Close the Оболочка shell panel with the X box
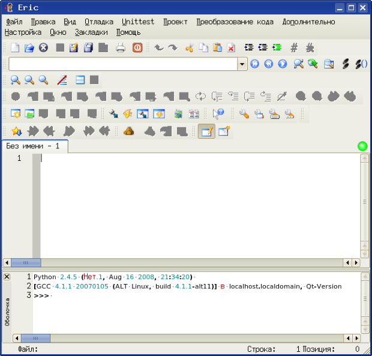372x356 pixels. coord(7,277)
